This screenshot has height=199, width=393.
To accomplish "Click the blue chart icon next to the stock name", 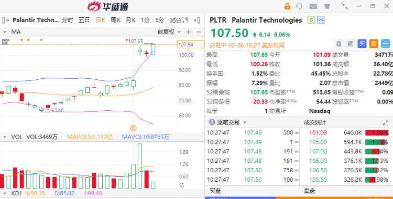I will pyautogui.click(x=321, y=20).
